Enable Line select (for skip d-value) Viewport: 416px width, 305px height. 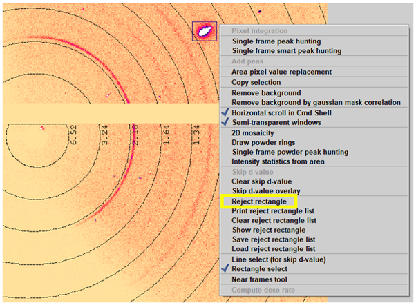click(x=278, y=259)
